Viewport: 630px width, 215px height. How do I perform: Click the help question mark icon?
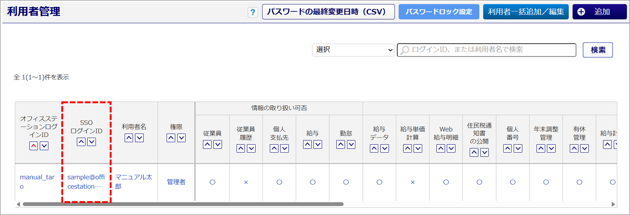[252, 12]
